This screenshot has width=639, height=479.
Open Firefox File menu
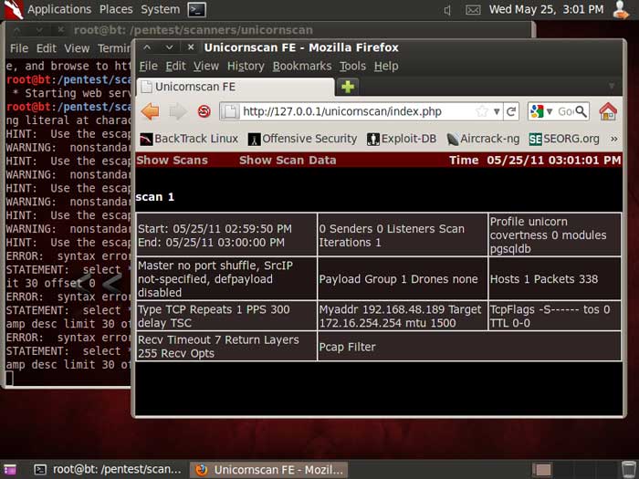coord(148,66)
